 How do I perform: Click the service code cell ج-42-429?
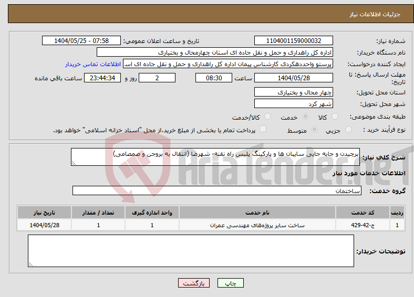pyautogui.click(x=363, y=225)
